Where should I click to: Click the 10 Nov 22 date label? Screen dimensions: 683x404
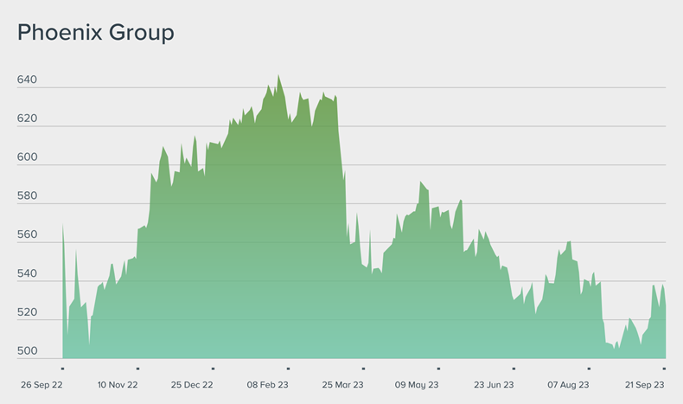(118, 385)
